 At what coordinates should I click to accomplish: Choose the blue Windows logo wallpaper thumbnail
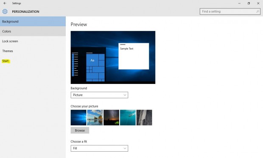click(x=78, y=117)
